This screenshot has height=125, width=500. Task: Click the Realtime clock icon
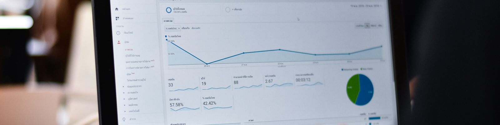(x=118, y=33)
